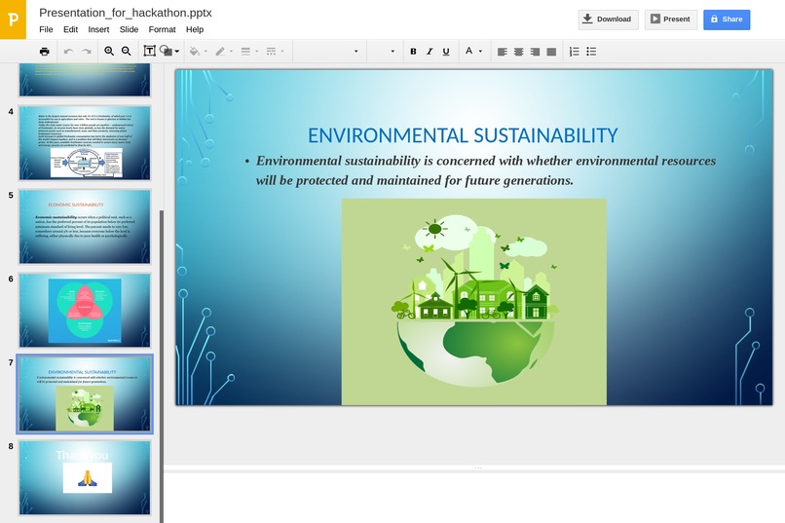Open the line weight options
The width and height of the screenshot is (785, 523).
[x=245, y=51]
